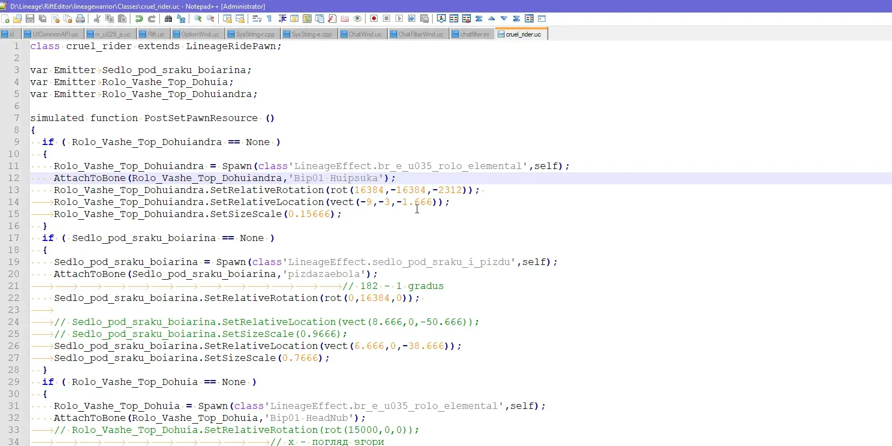Switch to the ChatFilterWnd.uc tab
The height and width of the screenshot is (446, 892).
point(418,34)
